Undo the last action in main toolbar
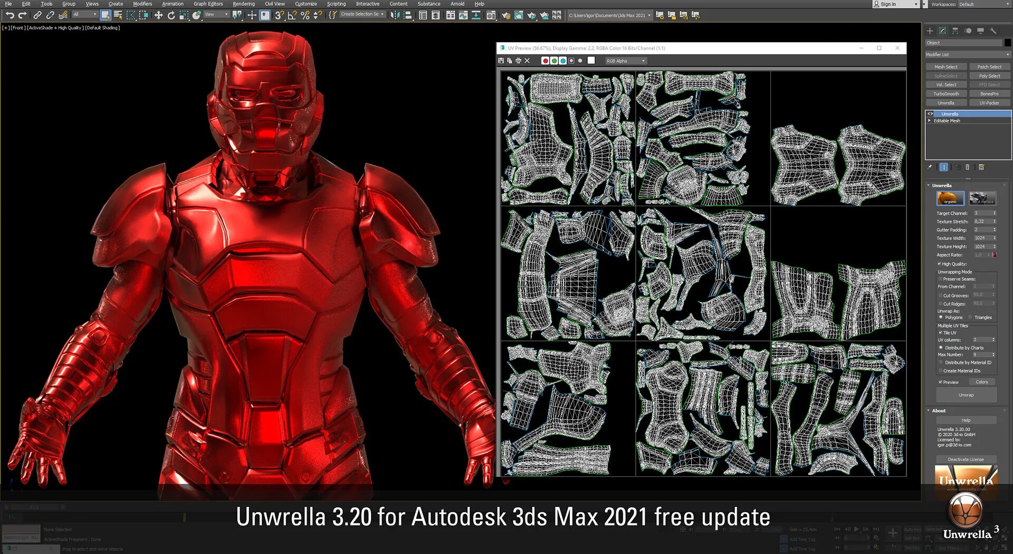Screen dimensions: 1013x554 pos(10,15)
